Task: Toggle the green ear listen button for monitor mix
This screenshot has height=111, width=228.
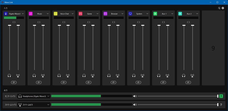Action: 221,96
